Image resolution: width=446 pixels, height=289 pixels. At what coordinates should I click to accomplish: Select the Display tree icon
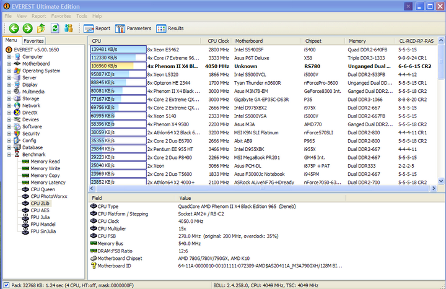(17, 84)
